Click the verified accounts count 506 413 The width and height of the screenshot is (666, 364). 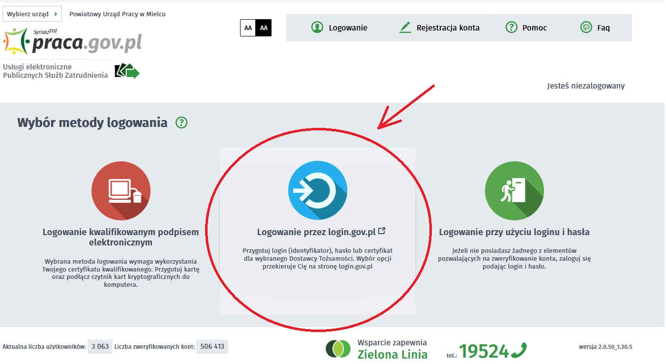(212, 346)
